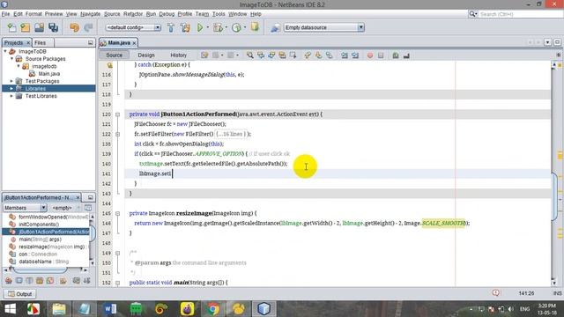Toggle Show Inherited Members in Navigator
This screenshot has width=564, height=317.
point(9,280)
